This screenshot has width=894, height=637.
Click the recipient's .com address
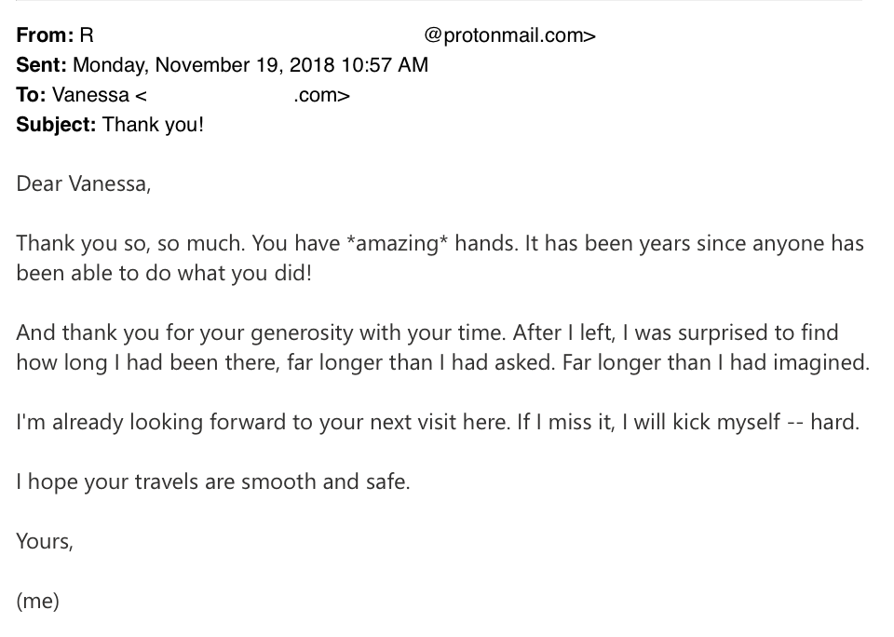[x=321, y=95]
